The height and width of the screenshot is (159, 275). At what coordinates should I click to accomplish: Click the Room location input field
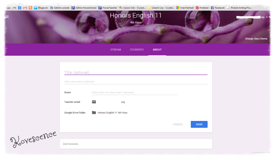(134, 93)
